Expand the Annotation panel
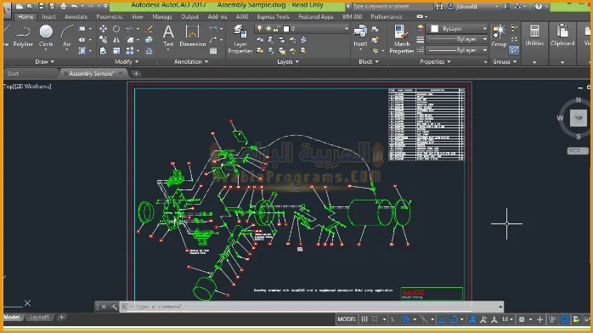 pos(191,62)
